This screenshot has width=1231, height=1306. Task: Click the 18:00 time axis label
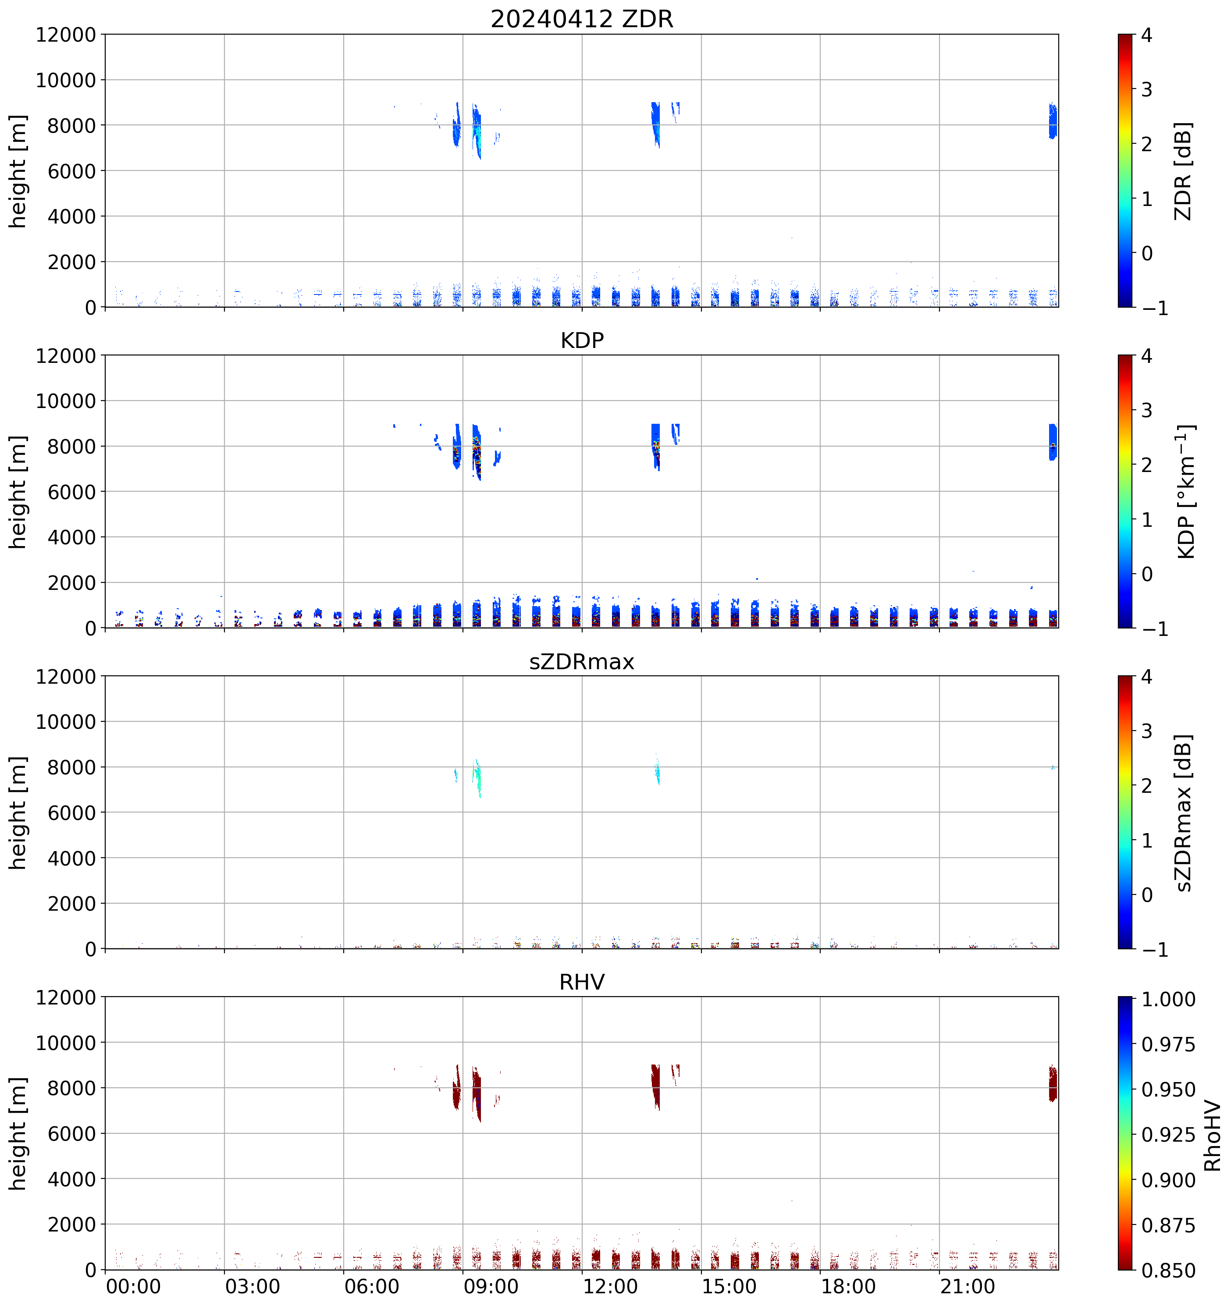(x=848, y=1286)
